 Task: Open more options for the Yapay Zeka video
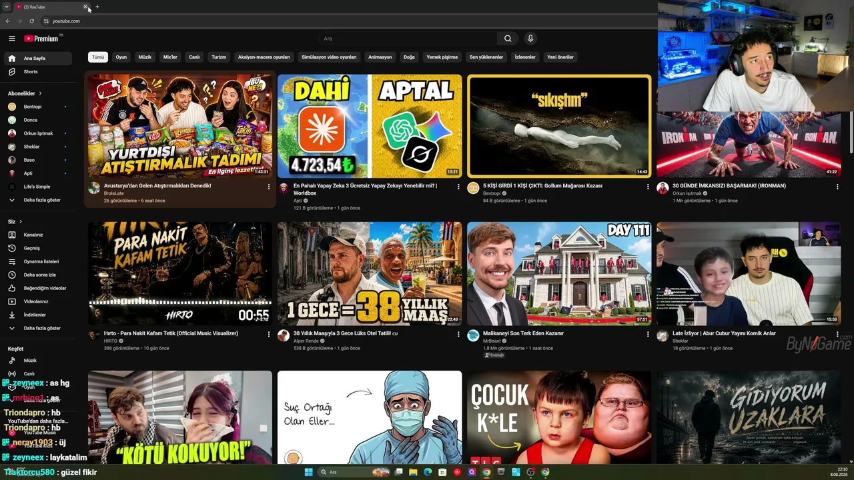click(x=458, y=187)
